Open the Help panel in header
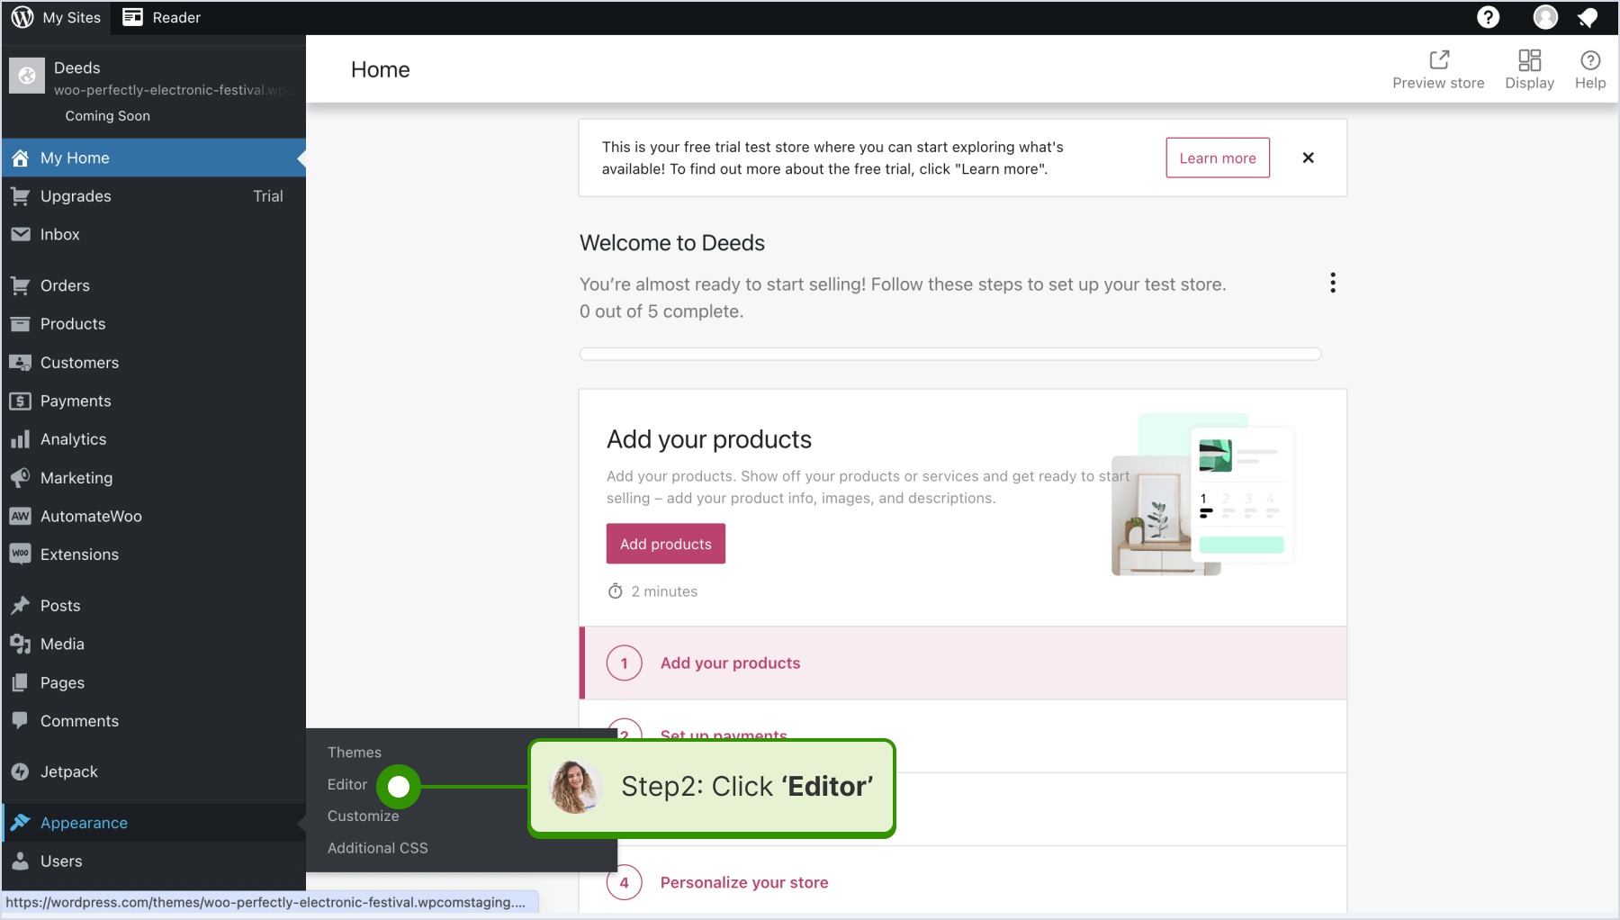Viewport: 1620px width, 920px height. pyautogui.click(x=1590, y=69)
